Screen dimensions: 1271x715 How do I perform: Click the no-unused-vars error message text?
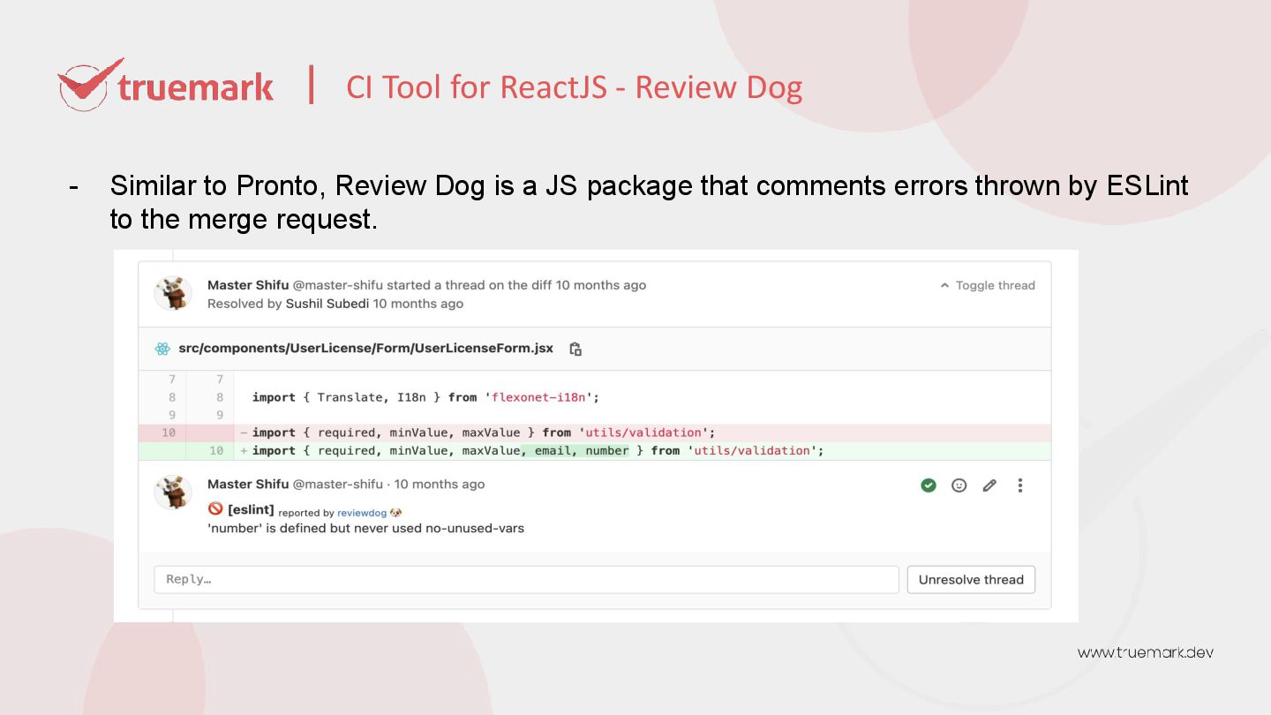[365, 529]
